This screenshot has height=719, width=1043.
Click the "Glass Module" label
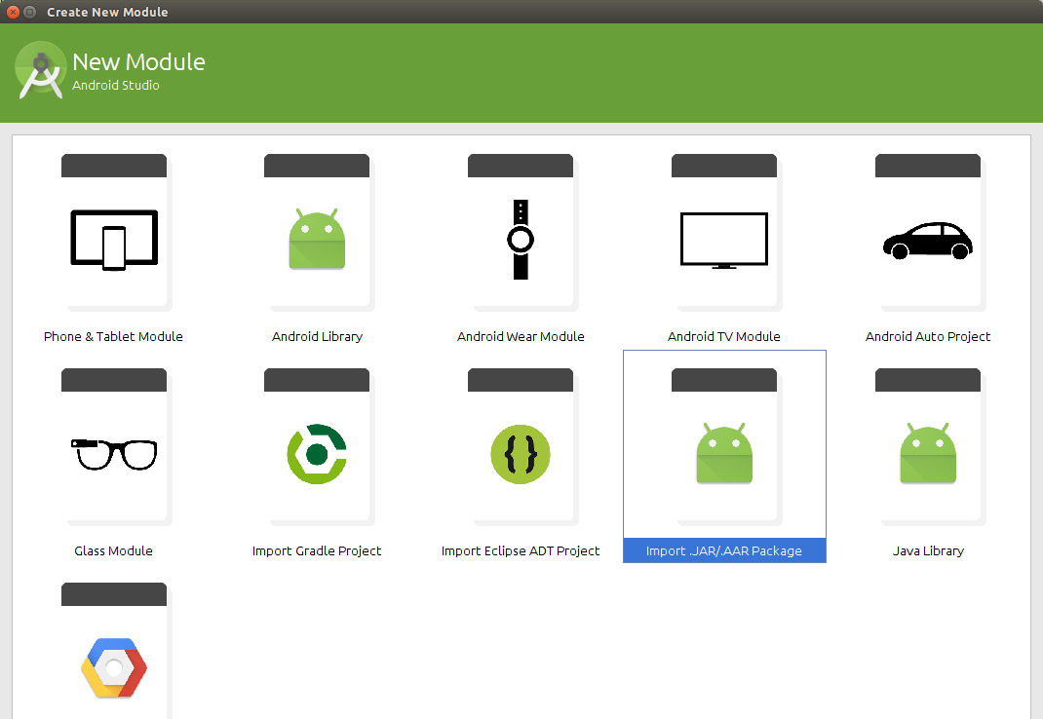pos(114,550)
